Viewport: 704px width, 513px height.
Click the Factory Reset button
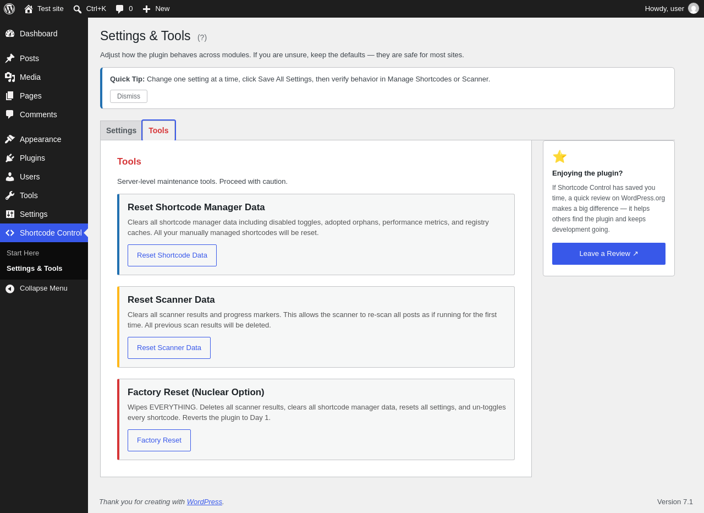[159, 440]
